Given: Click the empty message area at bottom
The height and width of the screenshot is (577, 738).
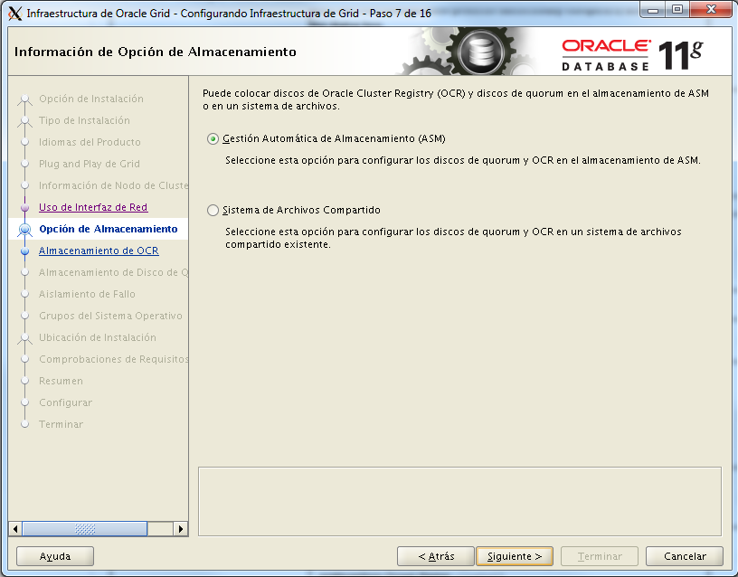Looking at the screenshot, I should [x=459, y=502].
